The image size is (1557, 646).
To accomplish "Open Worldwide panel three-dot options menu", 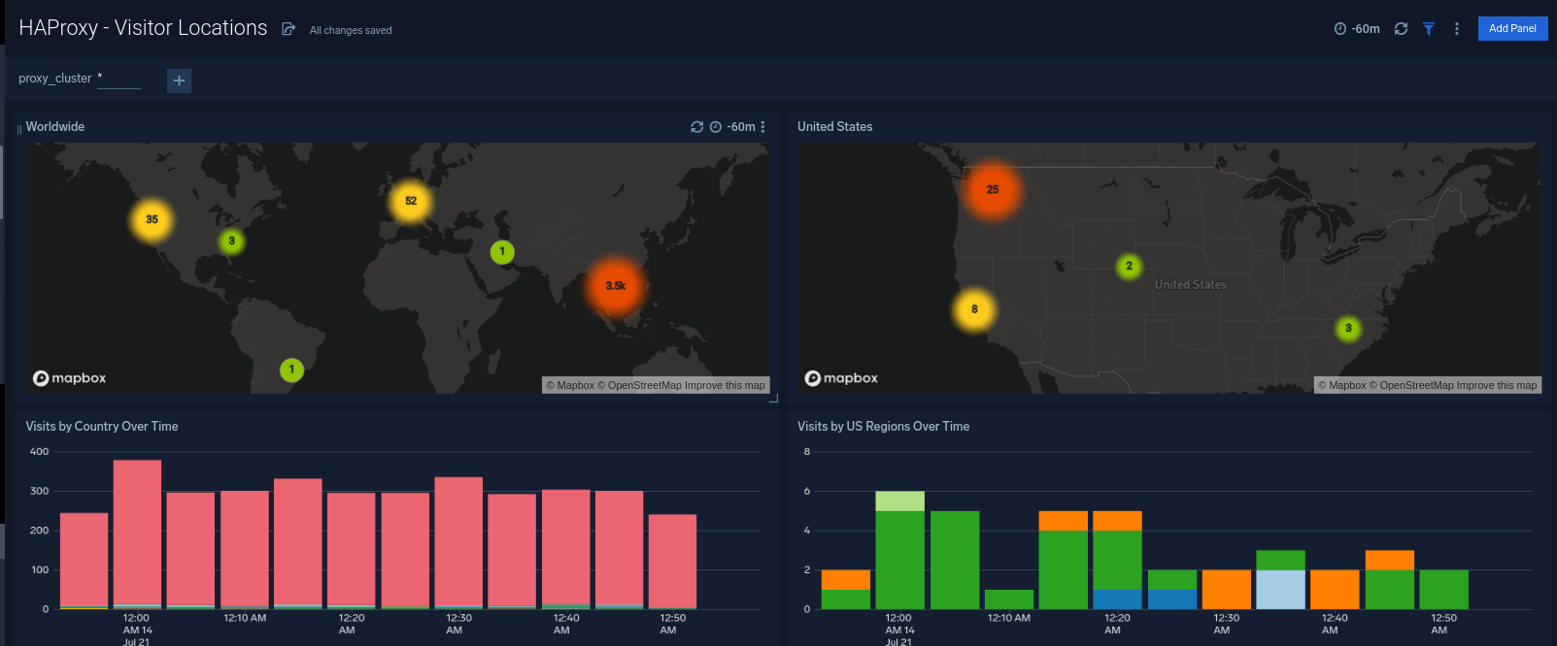I will point(762,127).
